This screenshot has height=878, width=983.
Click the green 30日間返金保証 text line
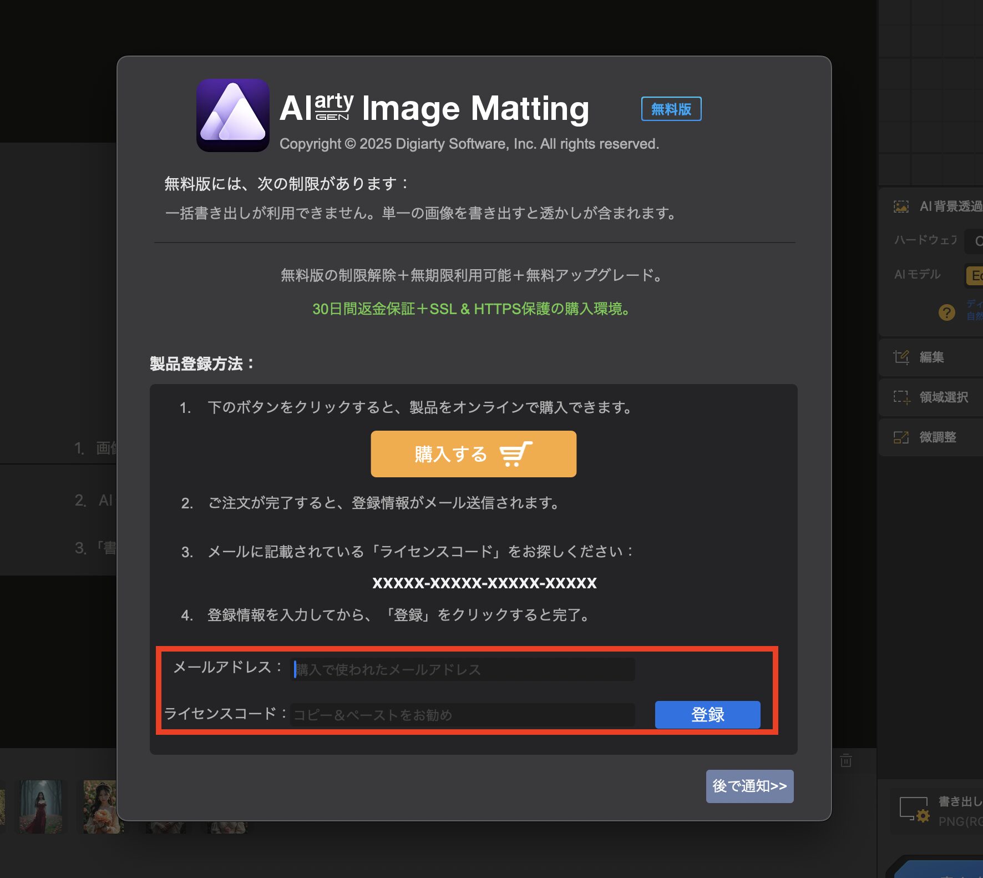tap(471, 309)
